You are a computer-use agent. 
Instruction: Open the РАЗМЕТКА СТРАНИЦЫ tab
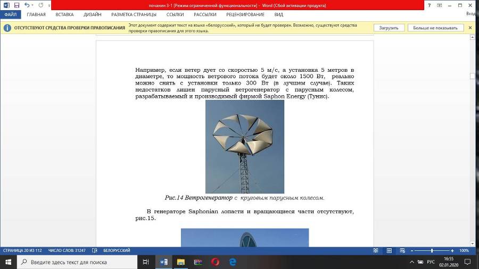coord(134,14)
